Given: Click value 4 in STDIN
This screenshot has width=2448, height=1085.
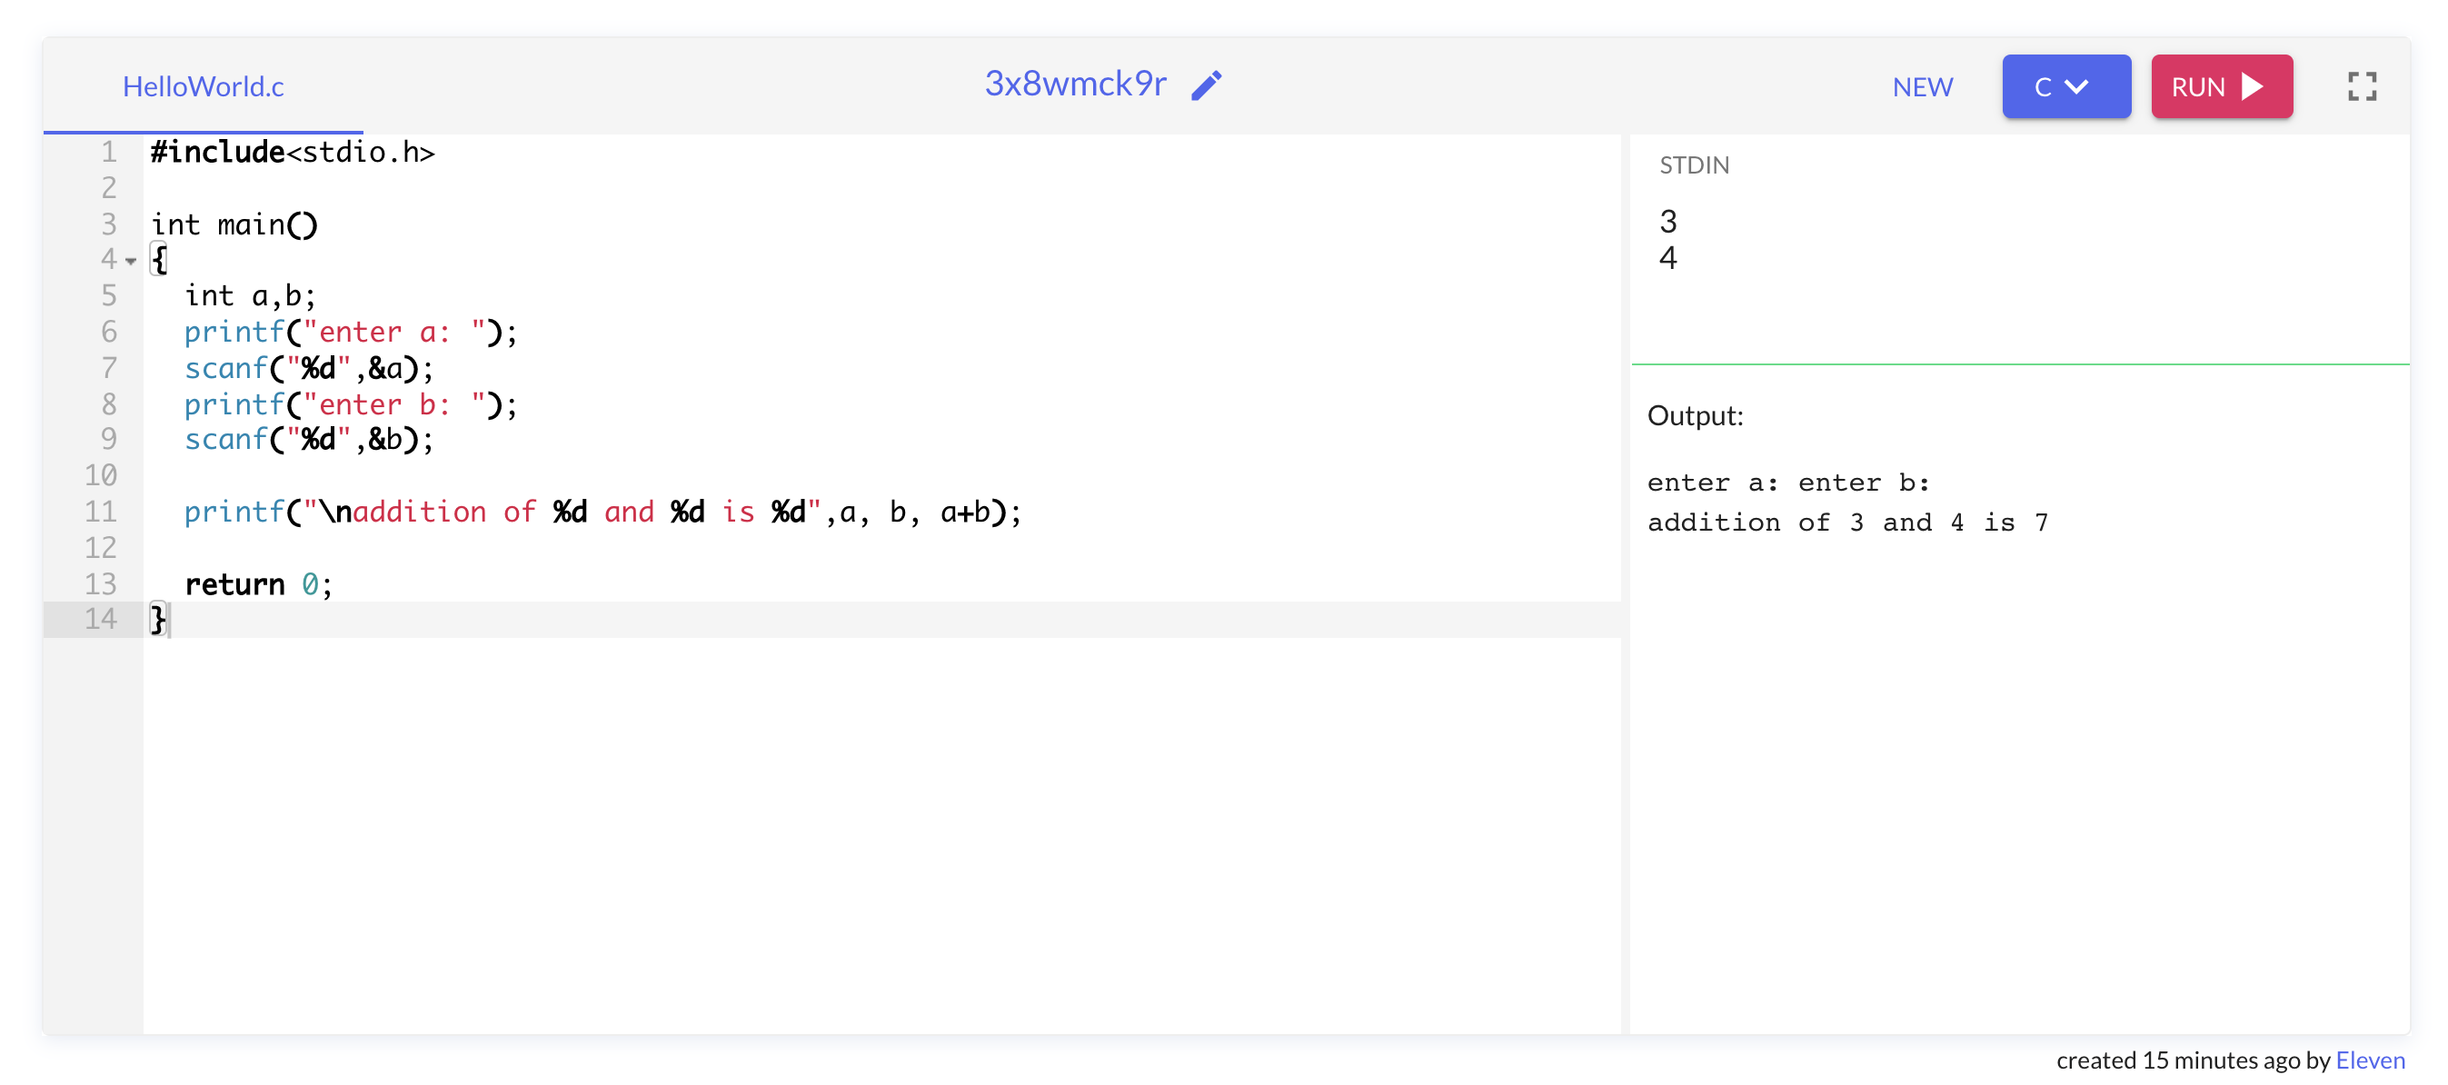Looking at the screenshot, I should coord(1667,257).
